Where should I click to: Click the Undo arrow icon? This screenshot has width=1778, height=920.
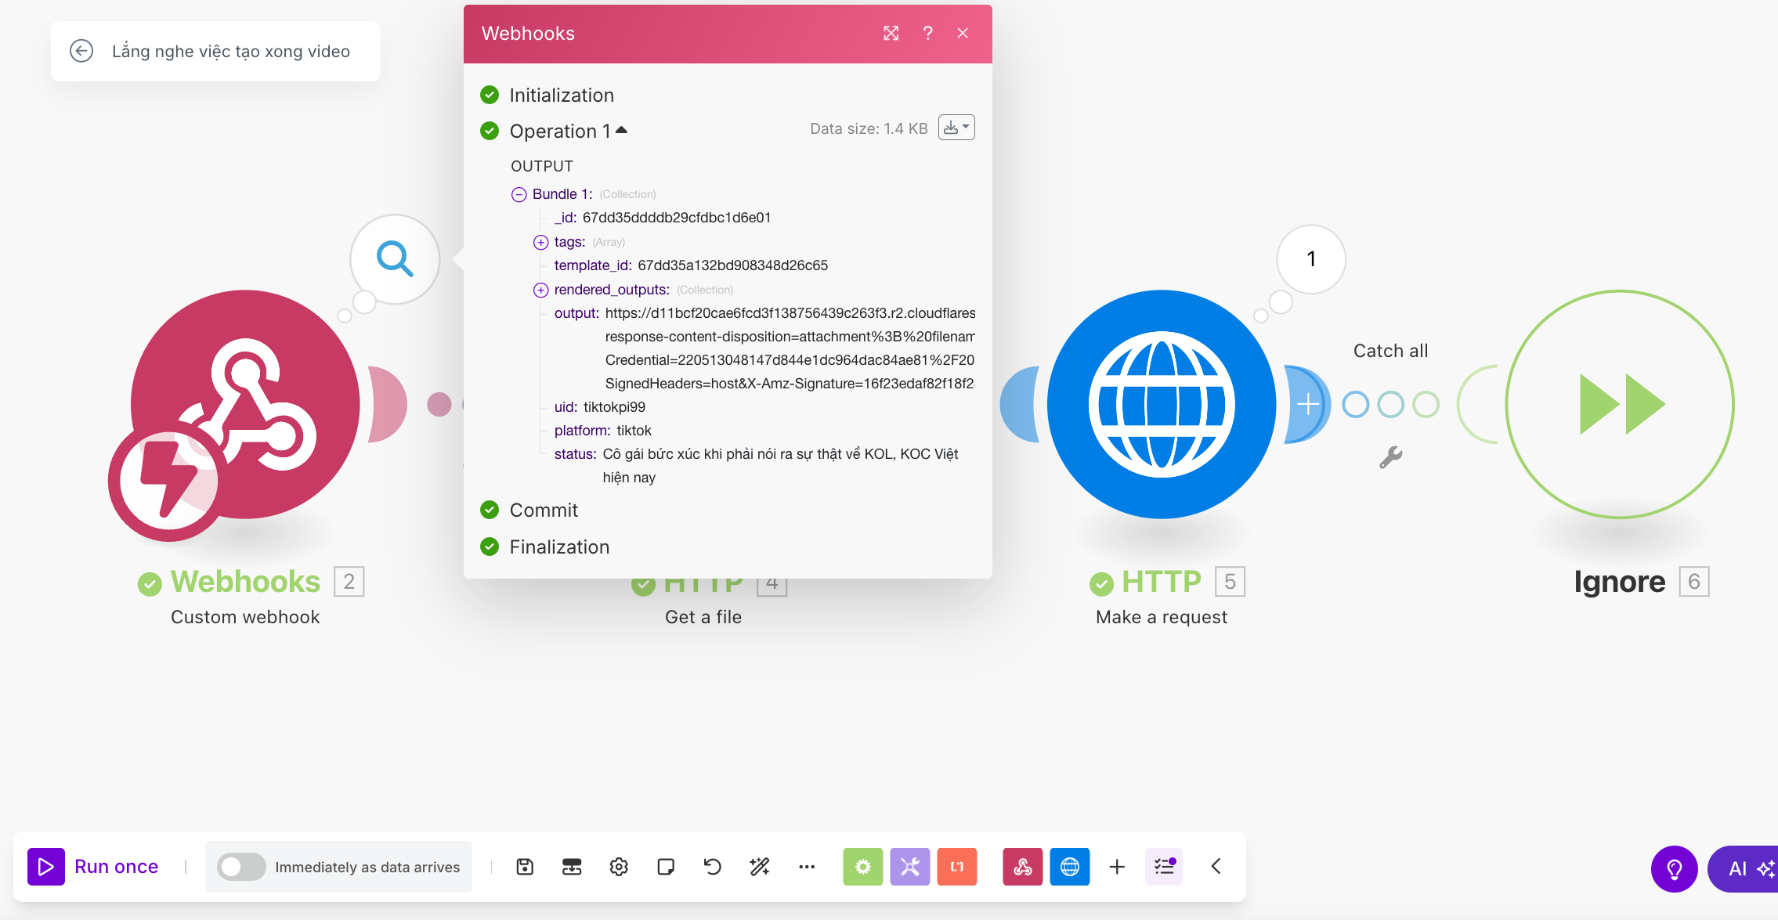[x=712, y=867]
